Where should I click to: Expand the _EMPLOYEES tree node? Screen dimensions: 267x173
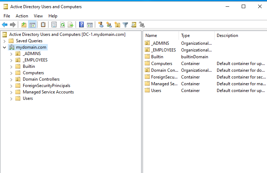point(11,60)
